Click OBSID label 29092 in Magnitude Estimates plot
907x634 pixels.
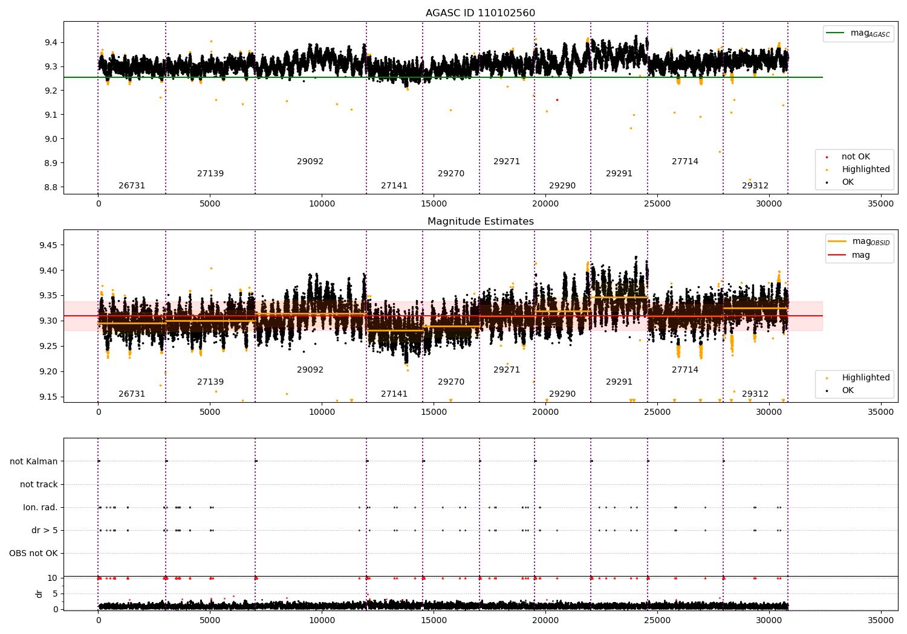point(310,370)
